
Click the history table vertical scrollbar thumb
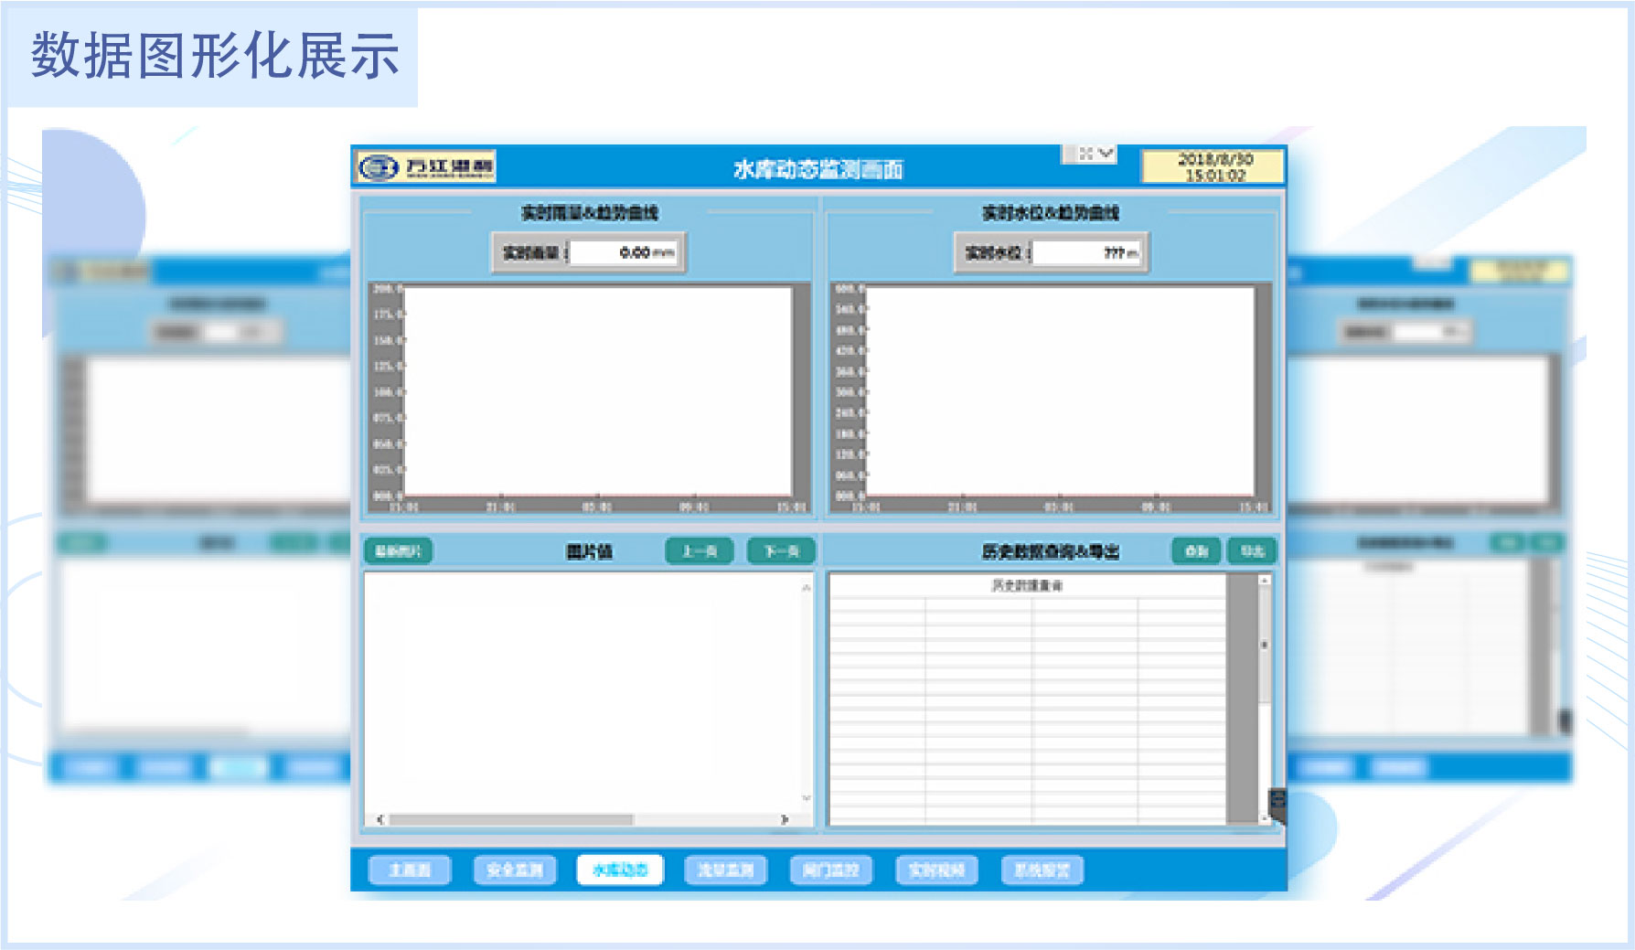1265,646
